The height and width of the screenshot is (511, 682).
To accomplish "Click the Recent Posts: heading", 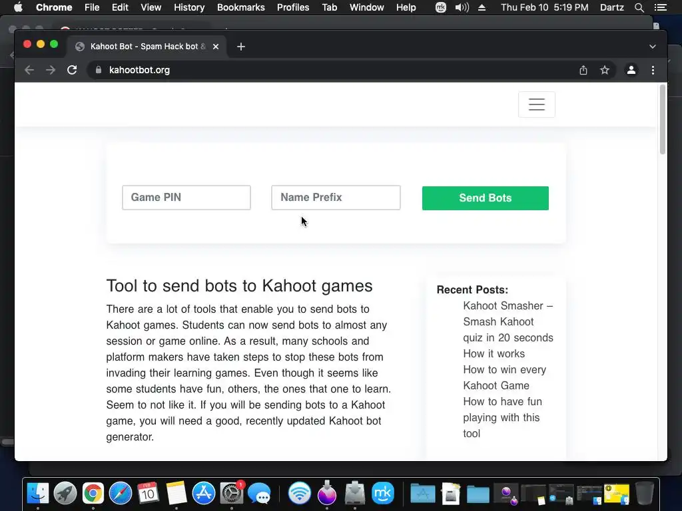I will [x=472, y=290].
